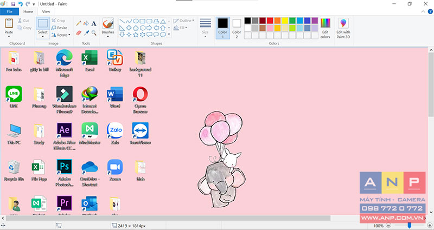The height and width of the screenshot is (230, 434).
Task: Pick the orange color swatch
Action: (x=277, y=21)
